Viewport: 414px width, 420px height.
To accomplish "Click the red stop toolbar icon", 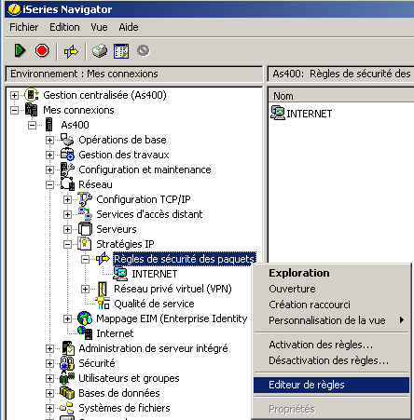I will tap(42, 50).
